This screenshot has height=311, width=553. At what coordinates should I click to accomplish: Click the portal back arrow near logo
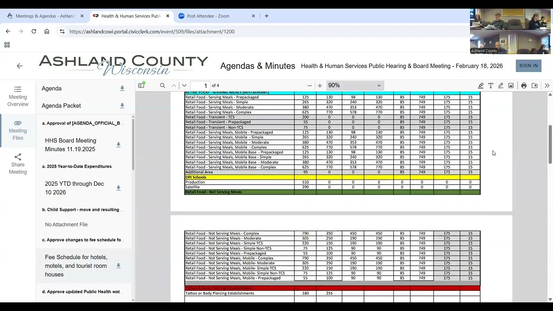[x=19, y=66]
